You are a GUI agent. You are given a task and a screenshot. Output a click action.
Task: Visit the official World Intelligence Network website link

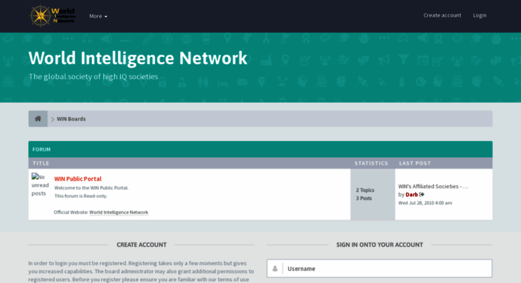click(x=119, y=212)
